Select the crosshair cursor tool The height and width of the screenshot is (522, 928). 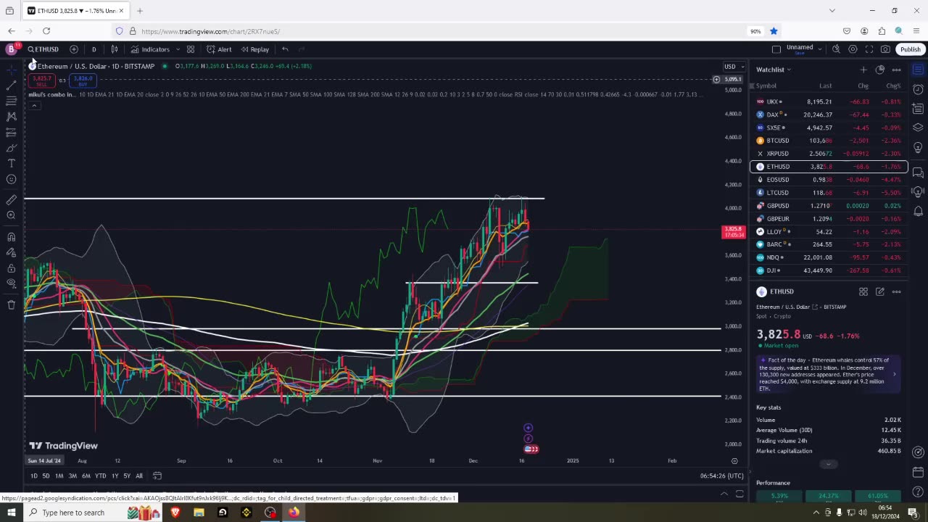tap(11, 70)
